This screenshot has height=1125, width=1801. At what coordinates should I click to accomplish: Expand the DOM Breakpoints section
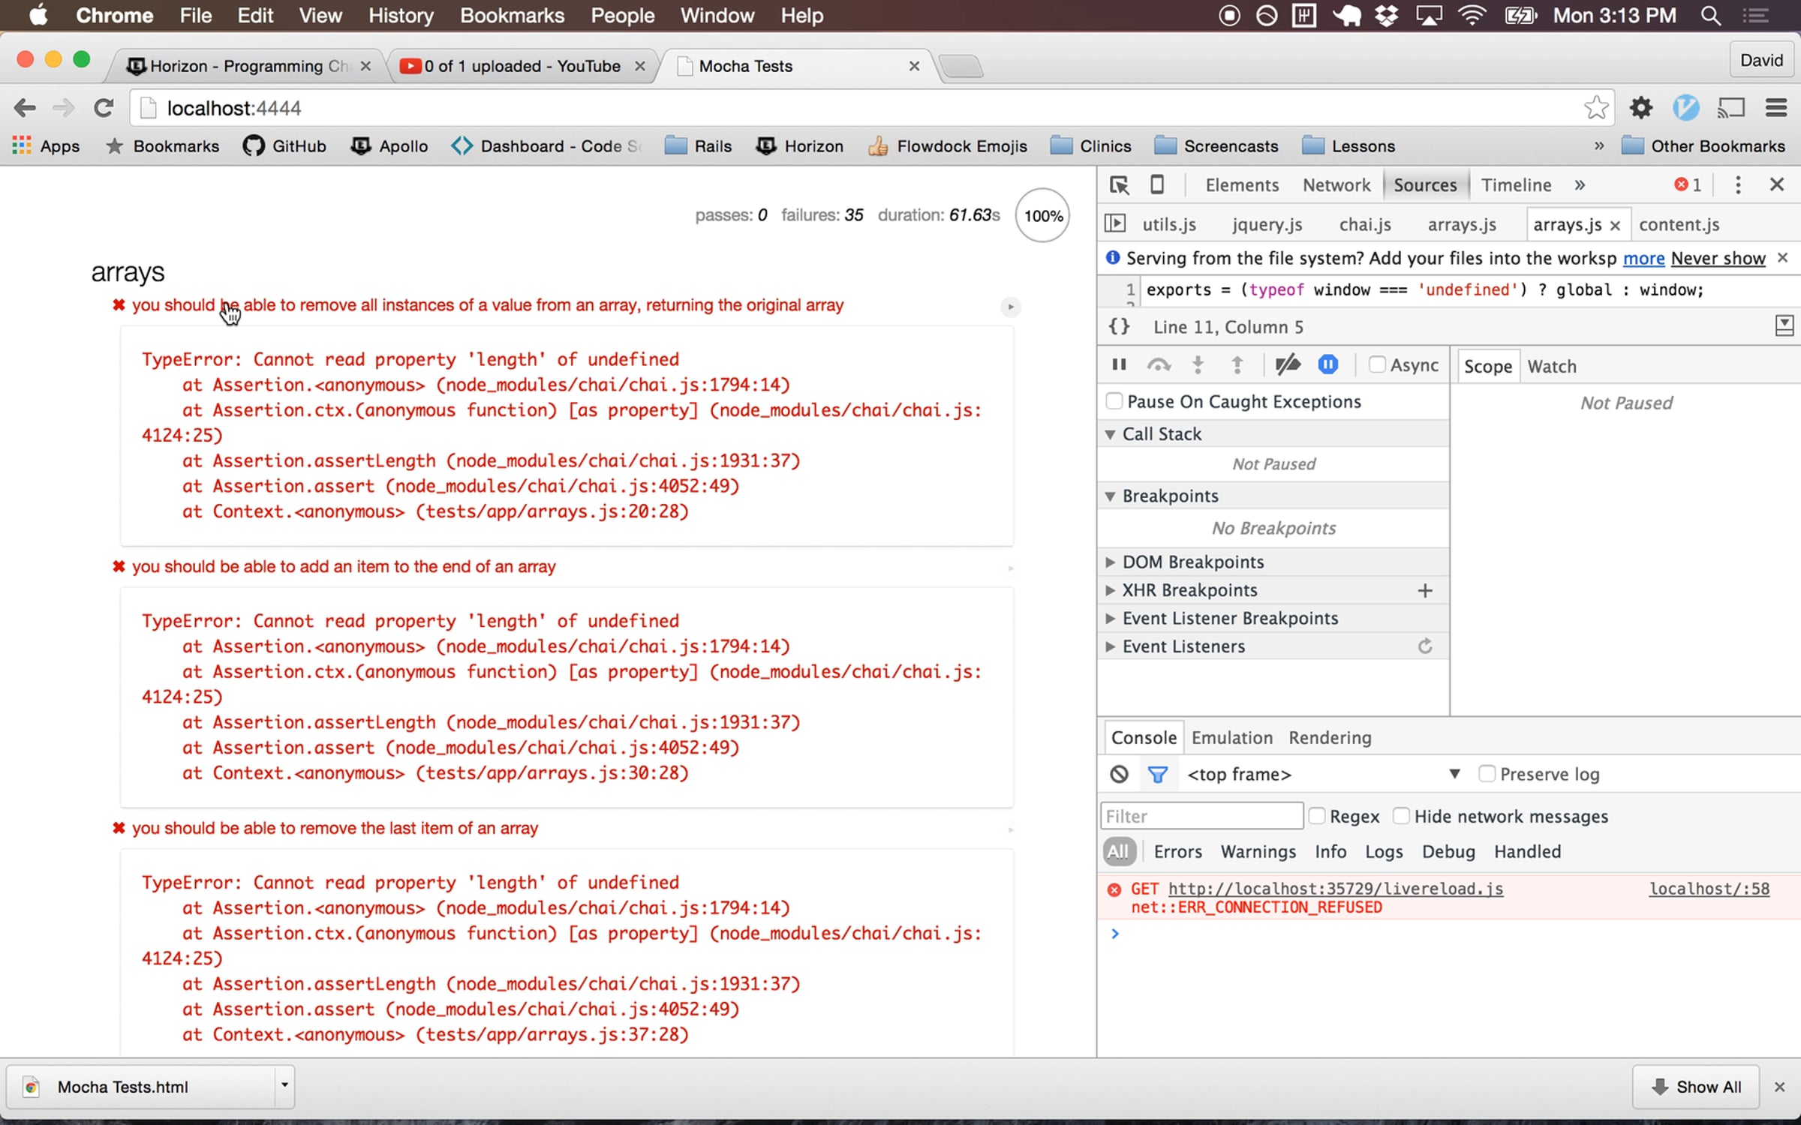pyautogui.click(x=1110, y=562)
